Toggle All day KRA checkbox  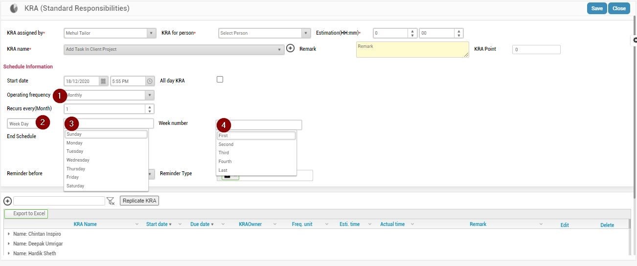(220, 79)
